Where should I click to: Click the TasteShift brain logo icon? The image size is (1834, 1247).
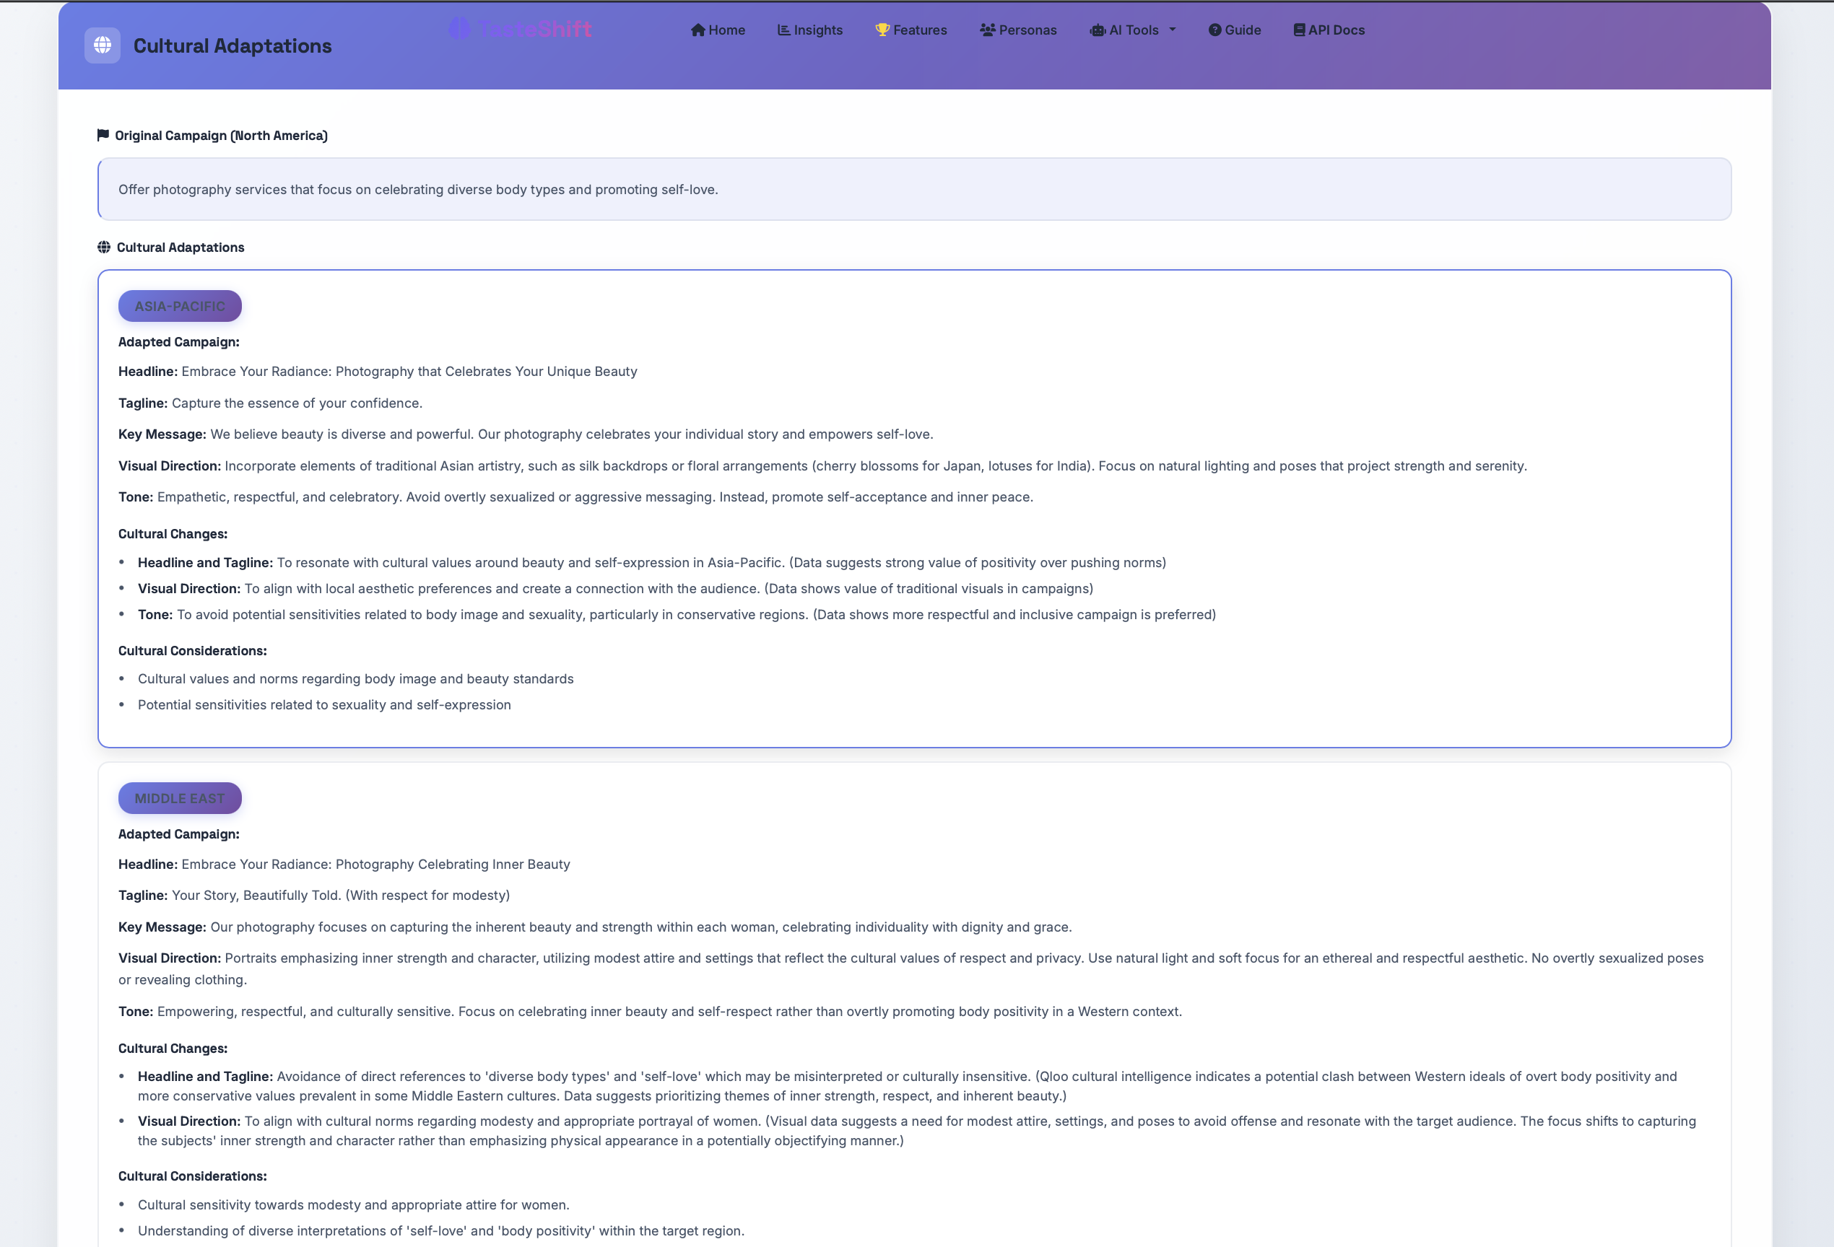coord(459,29)
